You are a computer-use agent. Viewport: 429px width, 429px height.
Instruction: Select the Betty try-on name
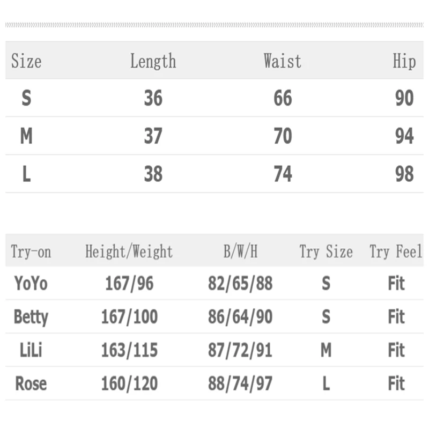[x=31, y=317]
